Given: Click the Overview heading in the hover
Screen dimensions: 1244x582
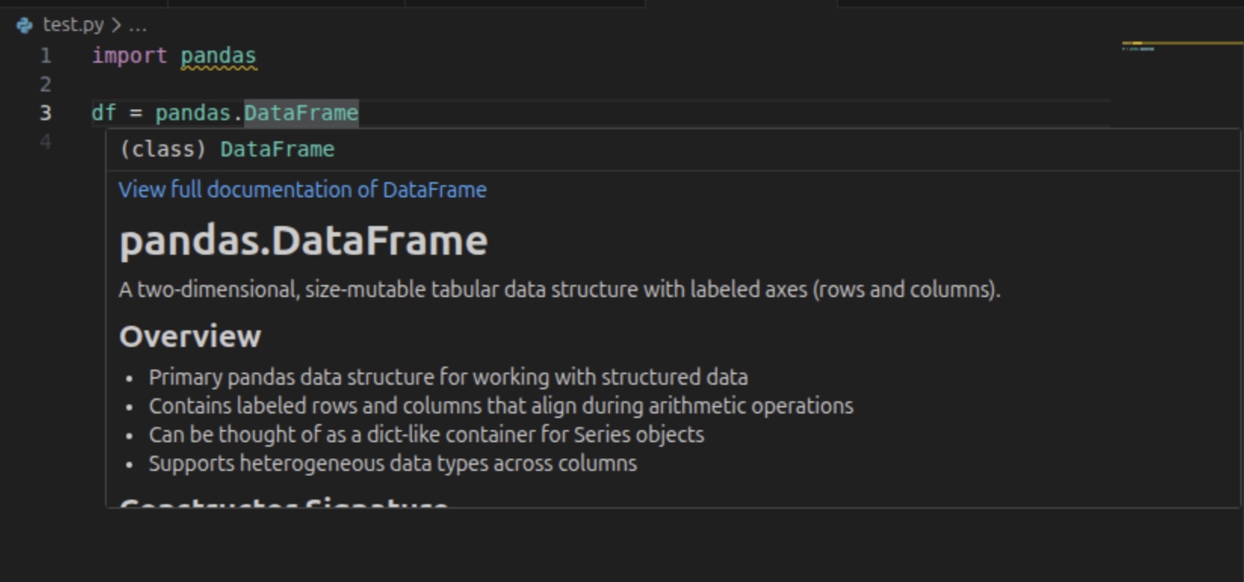Looking at the screenshot, I should pyautogui.click(x=190, y=337).
